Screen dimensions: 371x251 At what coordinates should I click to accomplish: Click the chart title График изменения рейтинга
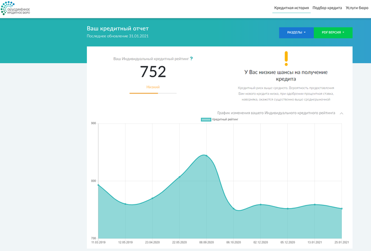coord(276,113)
